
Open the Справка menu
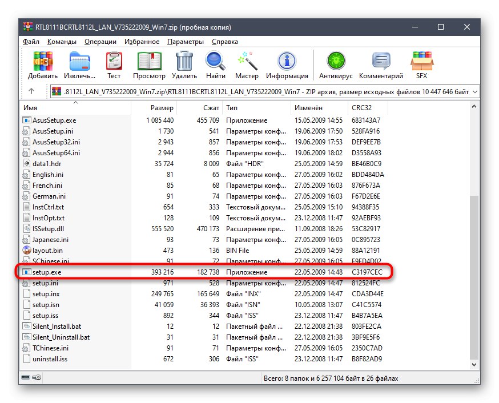[x=225, y=42]
